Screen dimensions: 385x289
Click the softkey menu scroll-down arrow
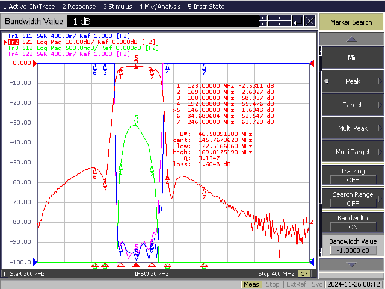351,264
